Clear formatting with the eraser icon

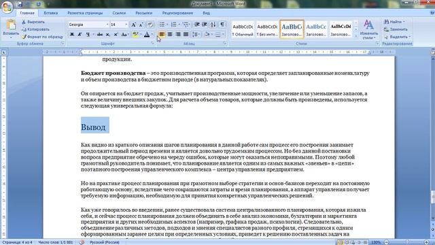150,24
